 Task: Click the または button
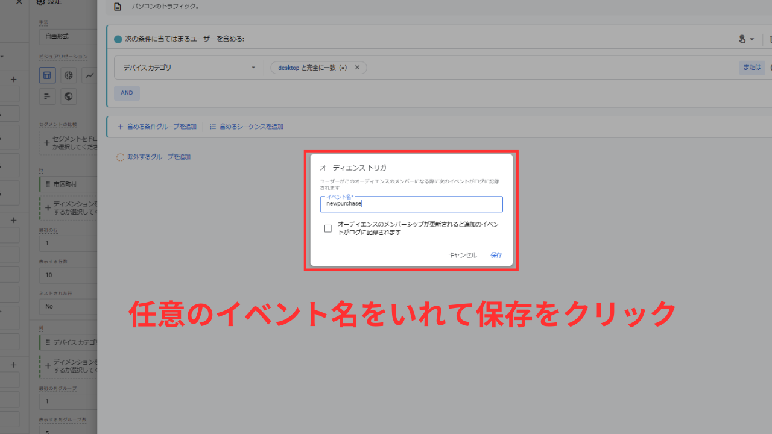pyautogui.click(x=752, y=68)
